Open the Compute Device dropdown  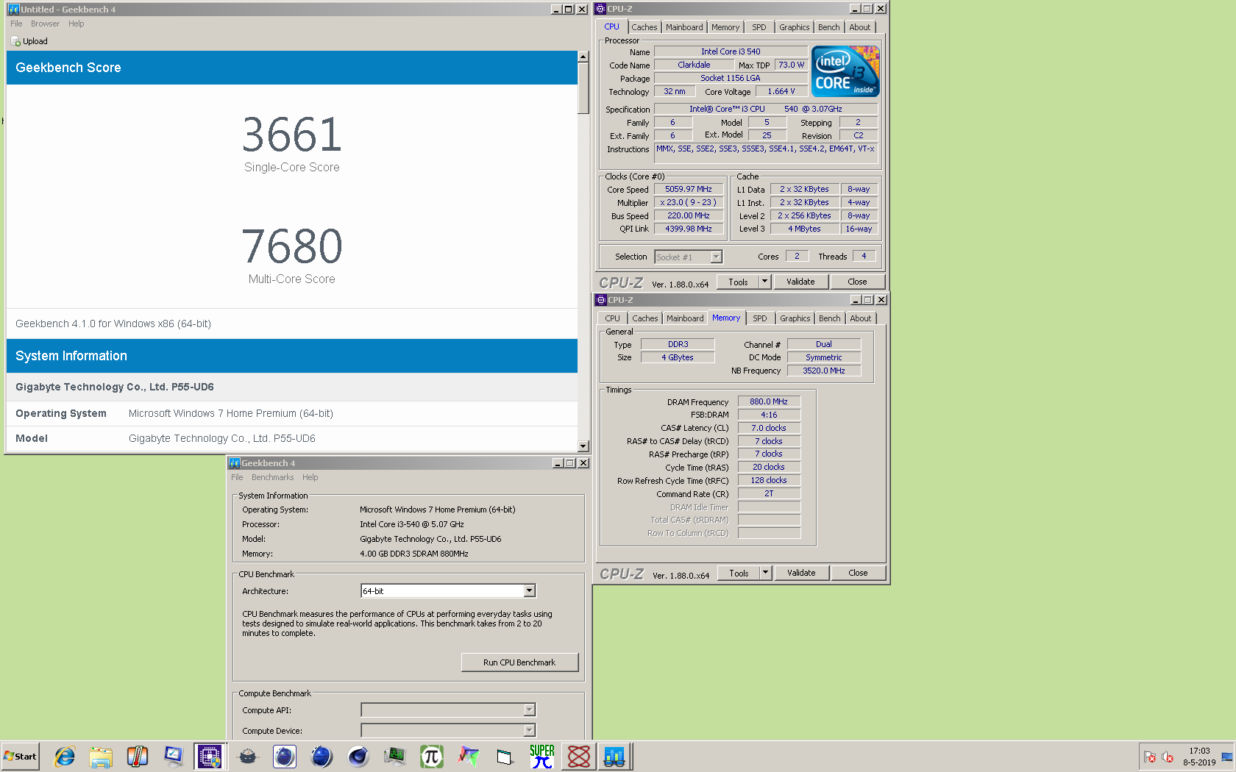(529, 731)
